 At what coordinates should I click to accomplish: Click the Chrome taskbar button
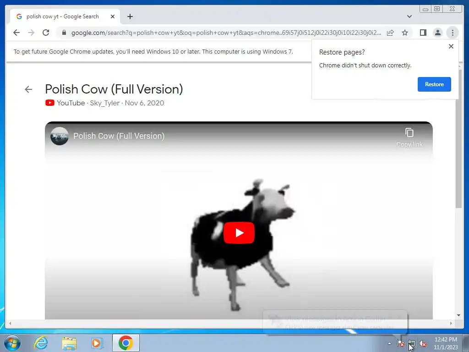125,343
